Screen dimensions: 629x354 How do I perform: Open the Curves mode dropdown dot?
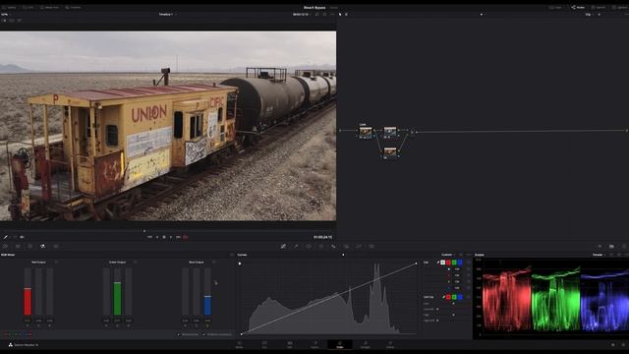pos(343,255)
